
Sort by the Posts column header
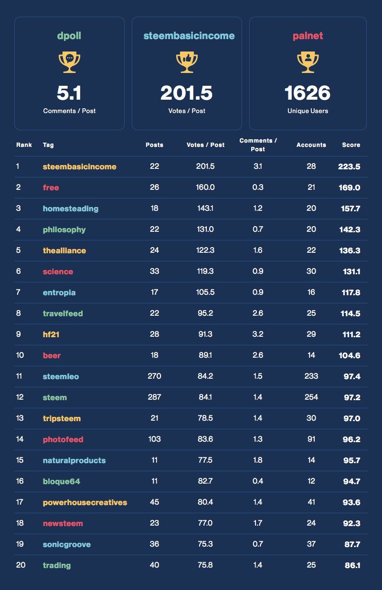click(x=154, y=145)
